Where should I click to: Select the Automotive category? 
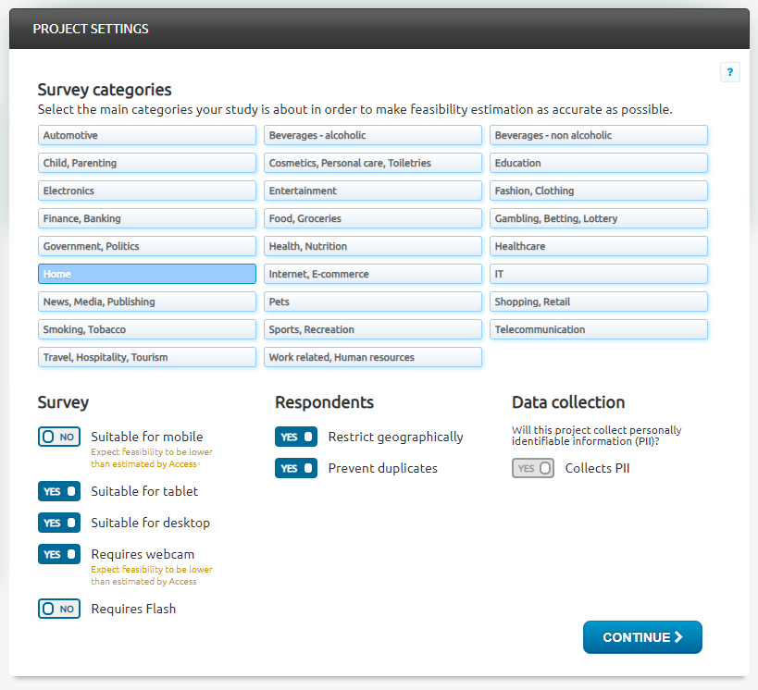point(146,135)
